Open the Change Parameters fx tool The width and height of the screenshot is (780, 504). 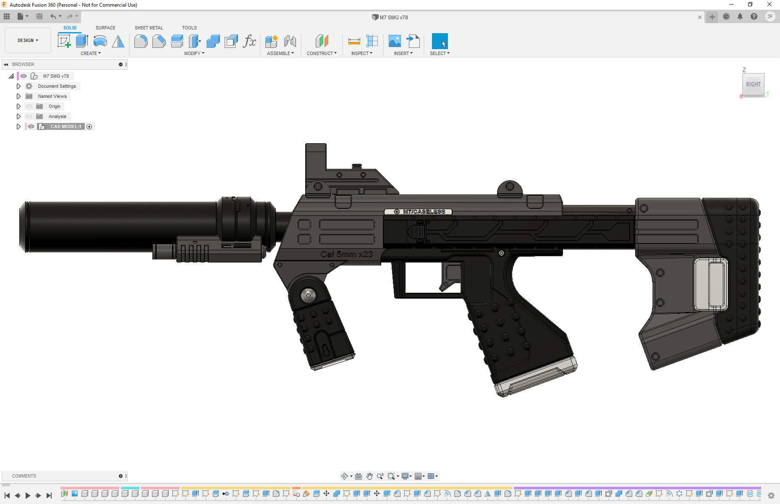[249, 41]
